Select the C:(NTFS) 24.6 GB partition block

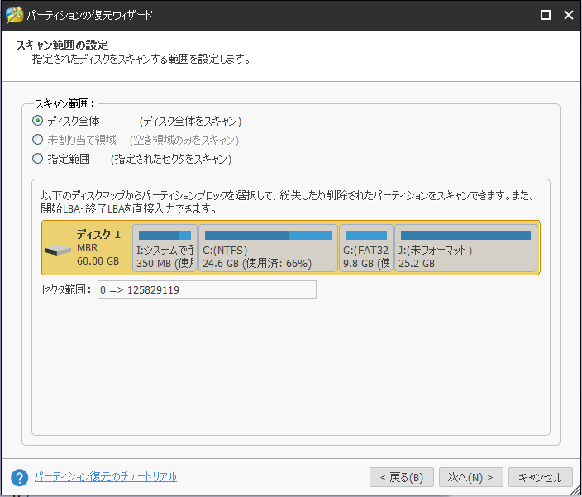[268, 248]
